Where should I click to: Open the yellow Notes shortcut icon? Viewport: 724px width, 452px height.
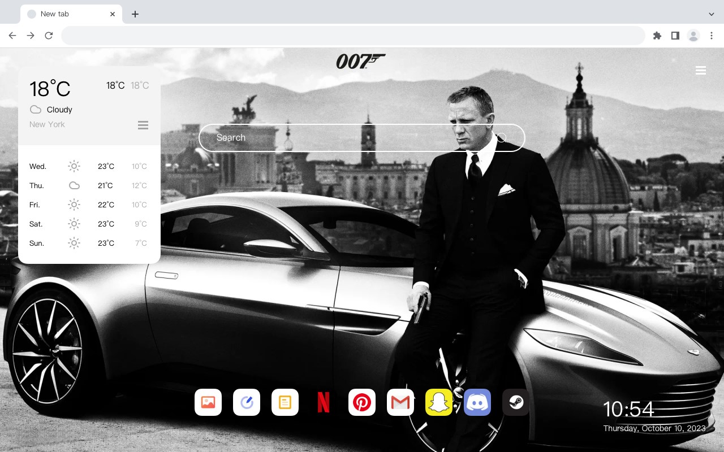pyautogui.click(x=285, y=402)
